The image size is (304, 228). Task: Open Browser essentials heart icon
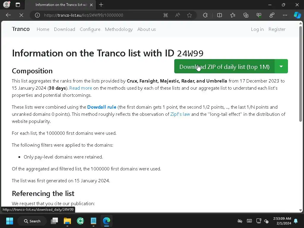(259, 15)
